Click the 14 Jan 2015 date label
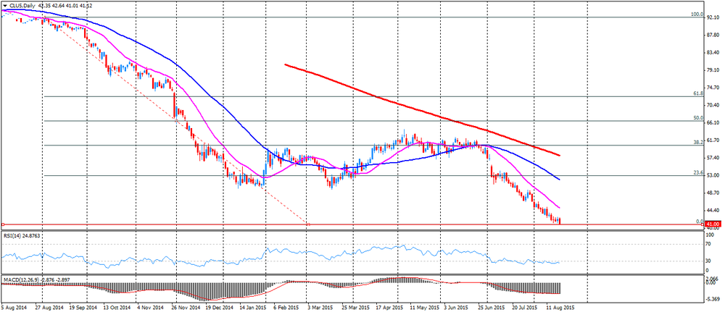The width and height of the screenshot is (725, 312). click(252, 306)
